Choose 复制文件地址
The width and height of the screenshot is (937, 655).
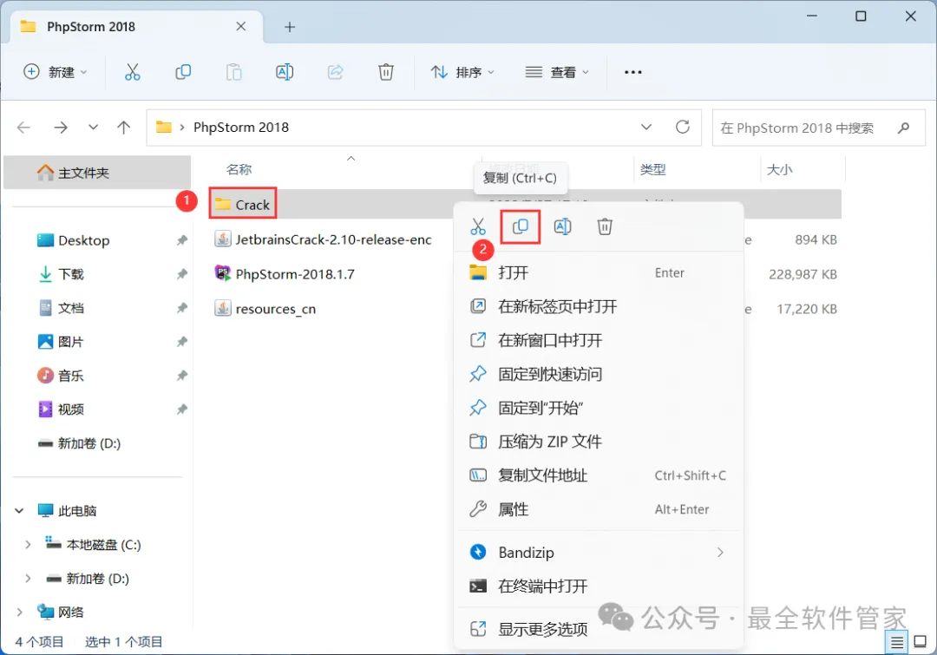[598, 475]
